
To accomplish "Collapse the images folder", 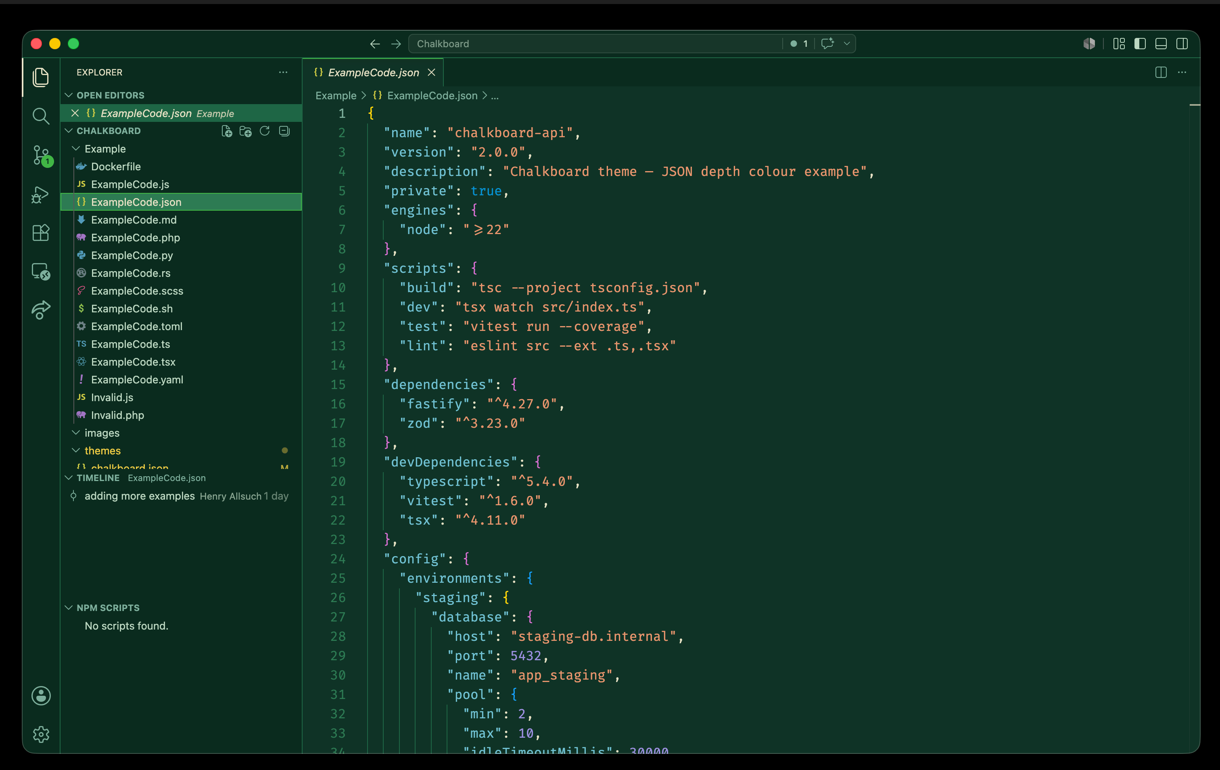I will [76, 433].
